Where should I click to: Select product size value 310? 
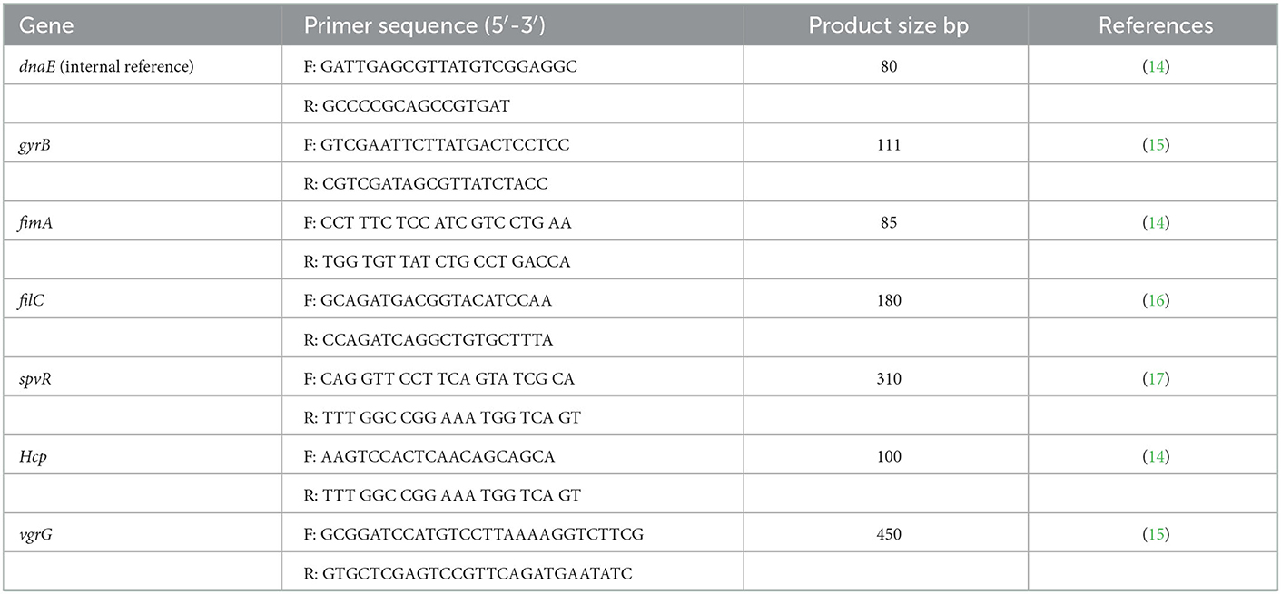[889, 379]
